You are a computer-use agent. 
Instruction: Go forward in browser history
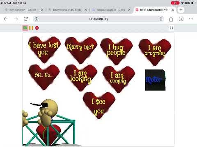point(16,19)
